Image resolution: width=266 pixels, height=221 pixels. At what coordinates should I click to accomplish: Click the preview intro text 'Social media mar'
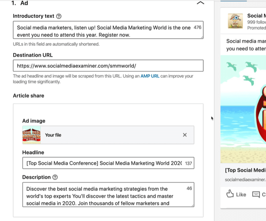click(x=246, y=41)
